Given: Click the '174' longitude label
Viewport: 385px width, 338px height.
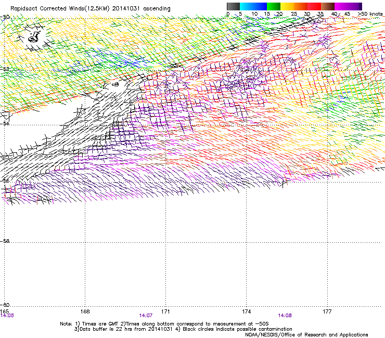Looking at the screenshot, I should pos(246,311).
